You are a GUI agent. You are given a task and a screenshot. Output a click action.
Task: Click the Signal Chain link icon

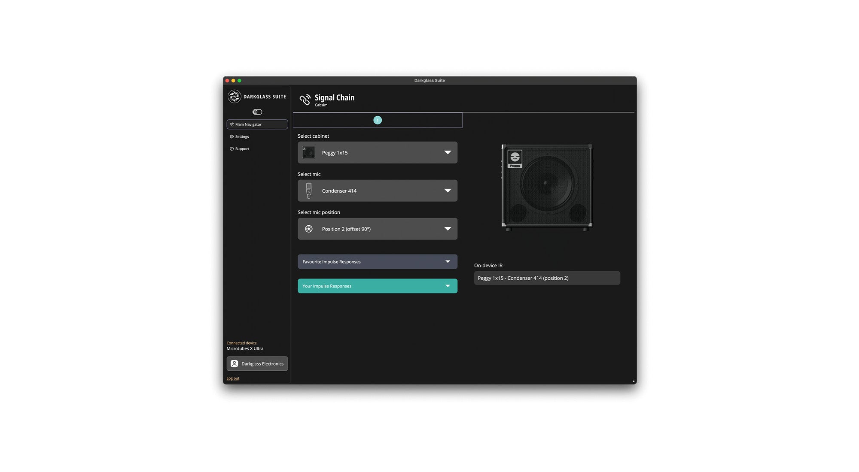tap(306, 99)
